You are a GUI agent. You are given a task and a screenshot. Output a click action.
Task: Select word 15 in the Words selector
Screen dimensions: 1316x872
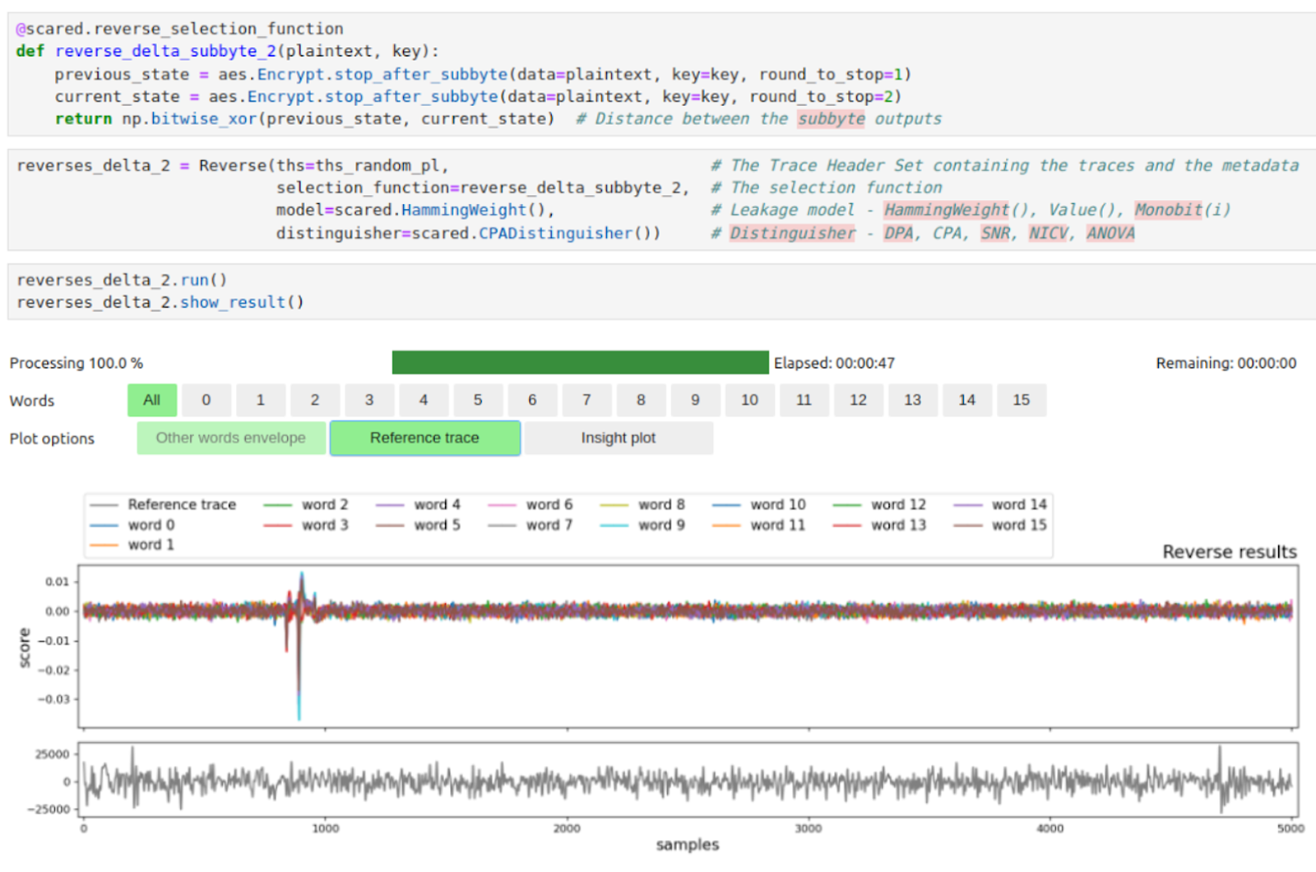[x=1022, y=401]
